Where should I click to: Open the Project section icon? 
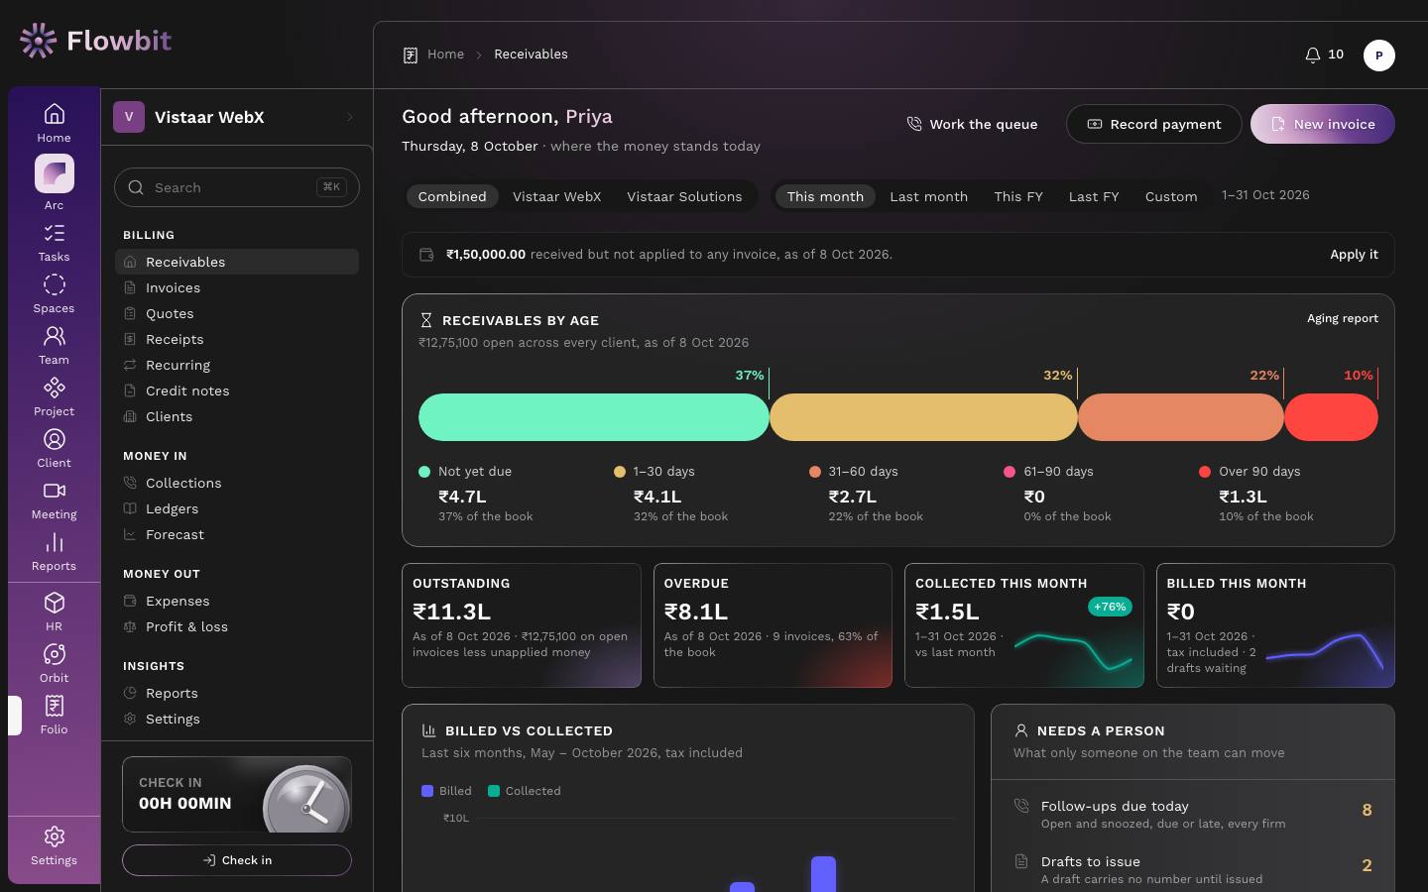[55, 397]
